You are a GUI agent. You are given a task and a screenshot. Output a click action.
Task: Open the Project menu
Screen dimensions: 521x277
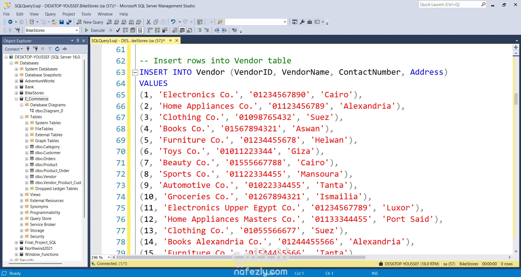tap(68, 14)
